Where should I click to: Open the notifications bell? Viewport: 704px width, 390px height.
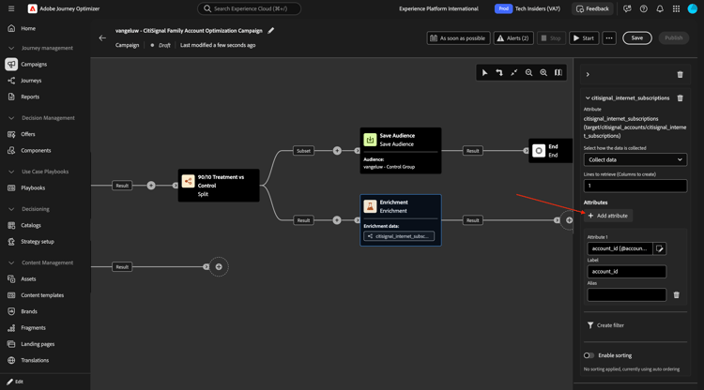pyautogui.click(x=660, y=8)
